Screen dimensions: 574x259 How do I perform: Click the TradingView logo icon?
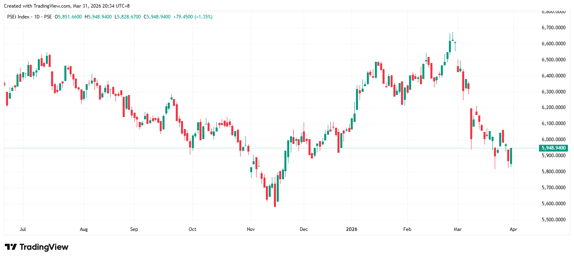click(10, 247)
